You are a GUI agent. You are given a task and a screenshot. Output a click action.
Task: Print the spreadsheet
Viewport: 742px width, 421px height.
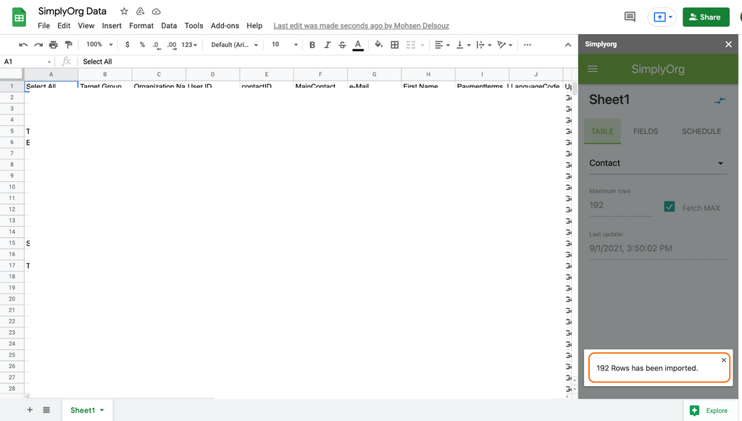pyautogui.click(x=54, y=44)
